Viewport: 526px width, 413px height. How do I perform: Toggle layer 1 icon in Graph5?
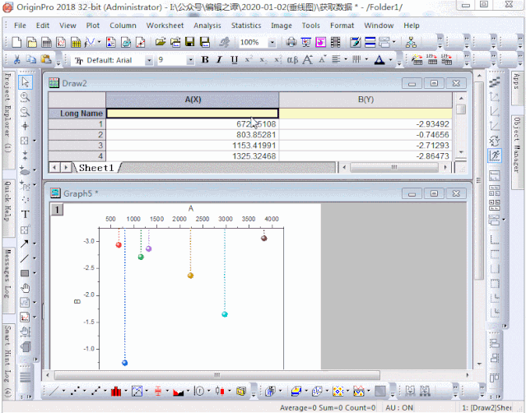[x=57, y=210]
